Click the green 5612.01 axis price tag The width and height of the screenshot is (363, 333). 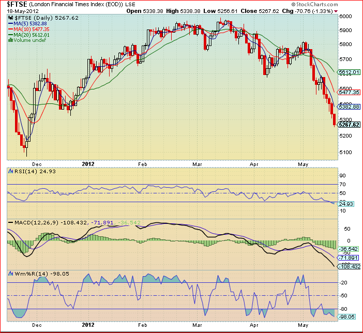pos(349,72)
